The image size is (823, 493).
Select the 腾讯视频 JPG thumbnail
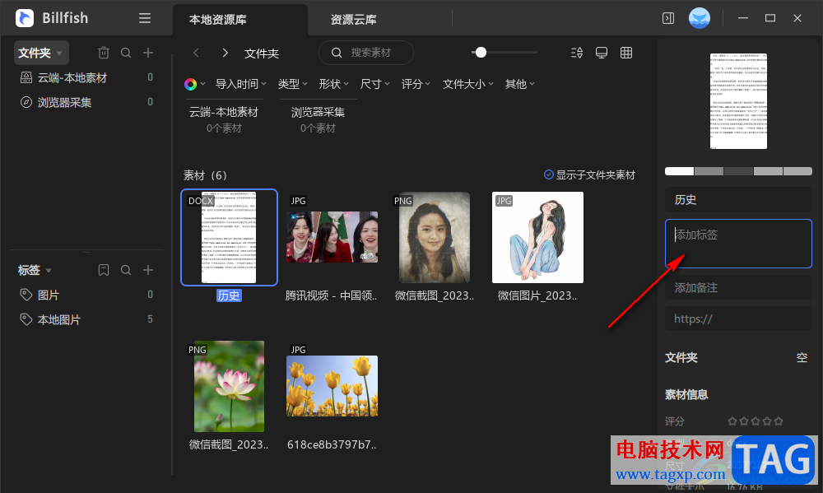pos(332,237)
